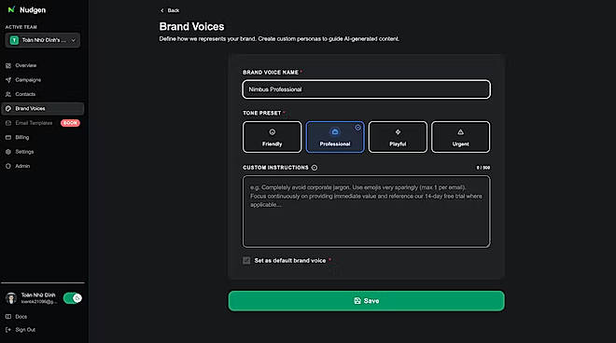Screen dimensions: 616x343
Task: Click the Professional briefcase icon
Action: pos(335,131)
